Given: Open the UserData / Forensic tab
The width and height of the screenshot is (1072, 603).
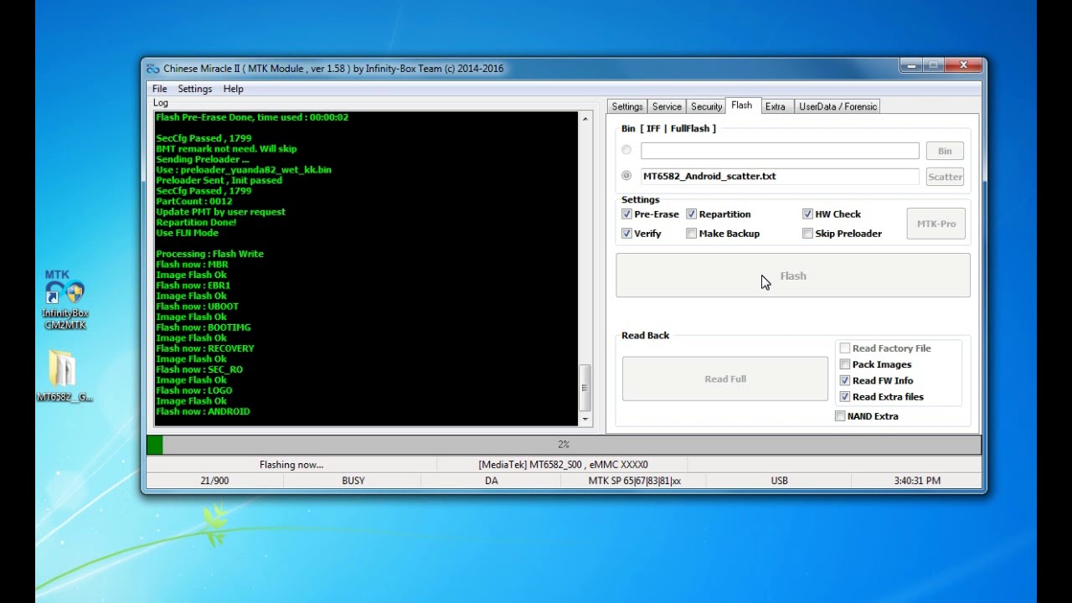Looking at the screenshot, I should (837, 106).
